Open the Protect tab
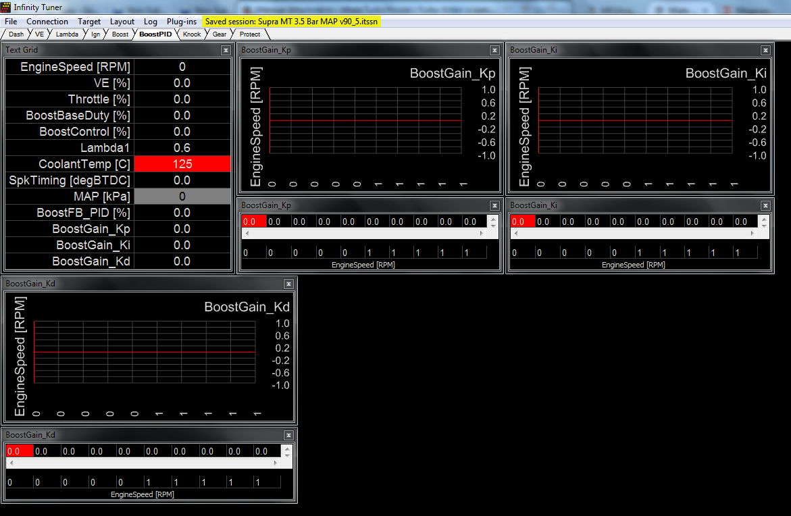 coord(249,34)
